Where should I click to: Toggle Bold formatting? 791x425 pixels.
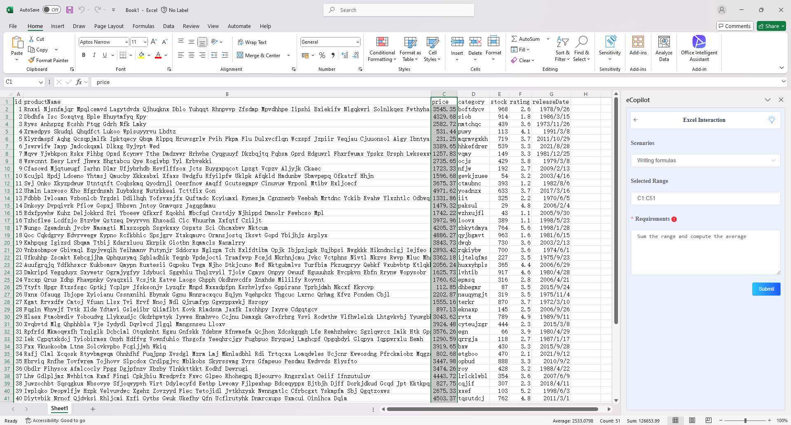[x=84, y=55]
